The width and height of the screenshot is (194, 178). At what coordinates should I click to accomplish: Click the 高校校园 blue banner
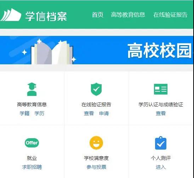97,50
